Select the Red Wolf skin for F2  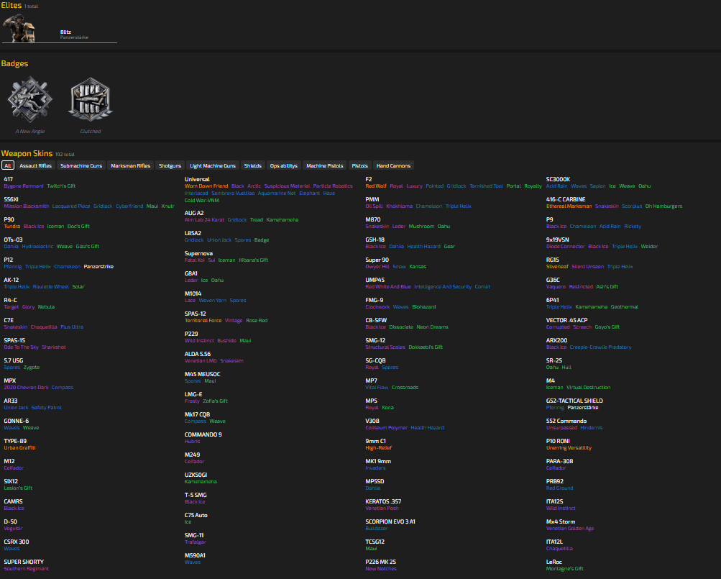(x=376, y=186)
